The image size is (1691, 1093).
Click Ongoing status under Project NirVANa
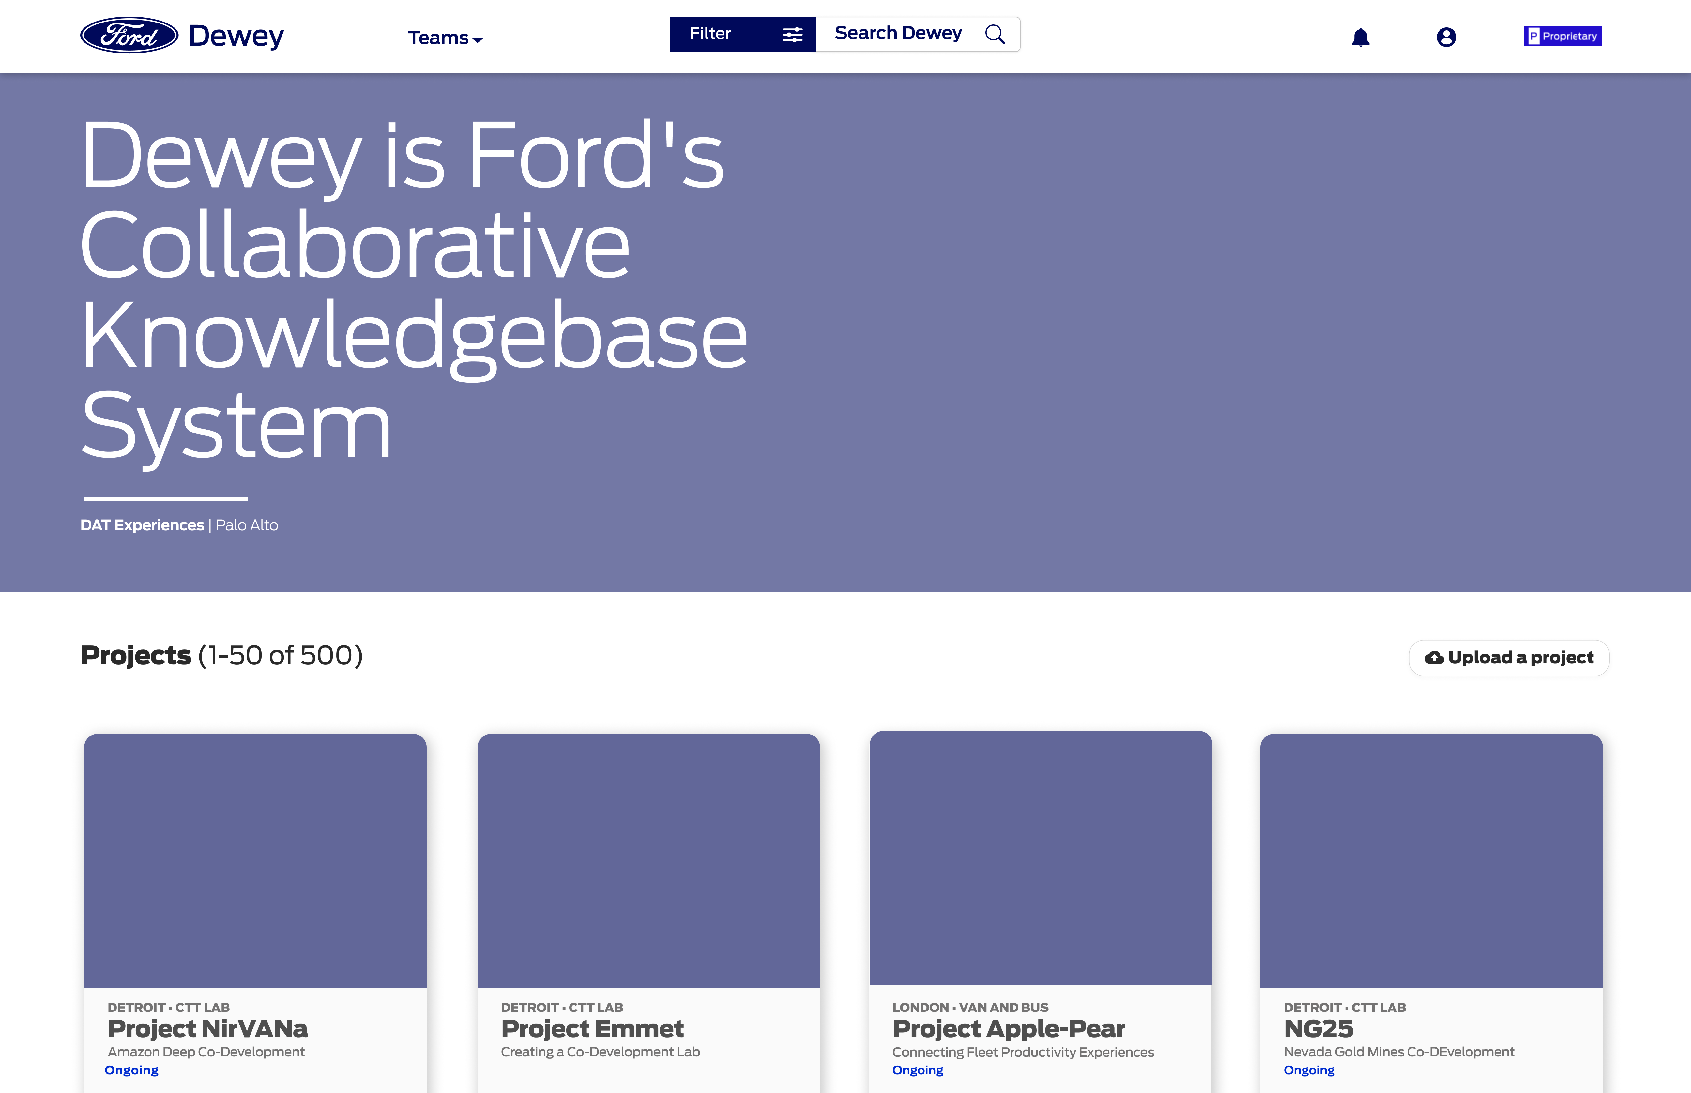coord(132,1070)
